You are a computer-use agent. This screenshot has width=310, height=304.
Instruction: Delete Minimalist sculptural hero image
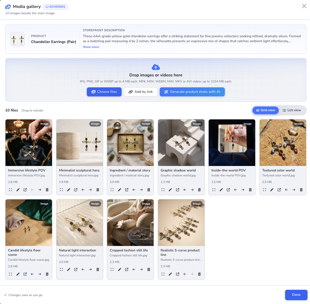[x=98, y=190]
